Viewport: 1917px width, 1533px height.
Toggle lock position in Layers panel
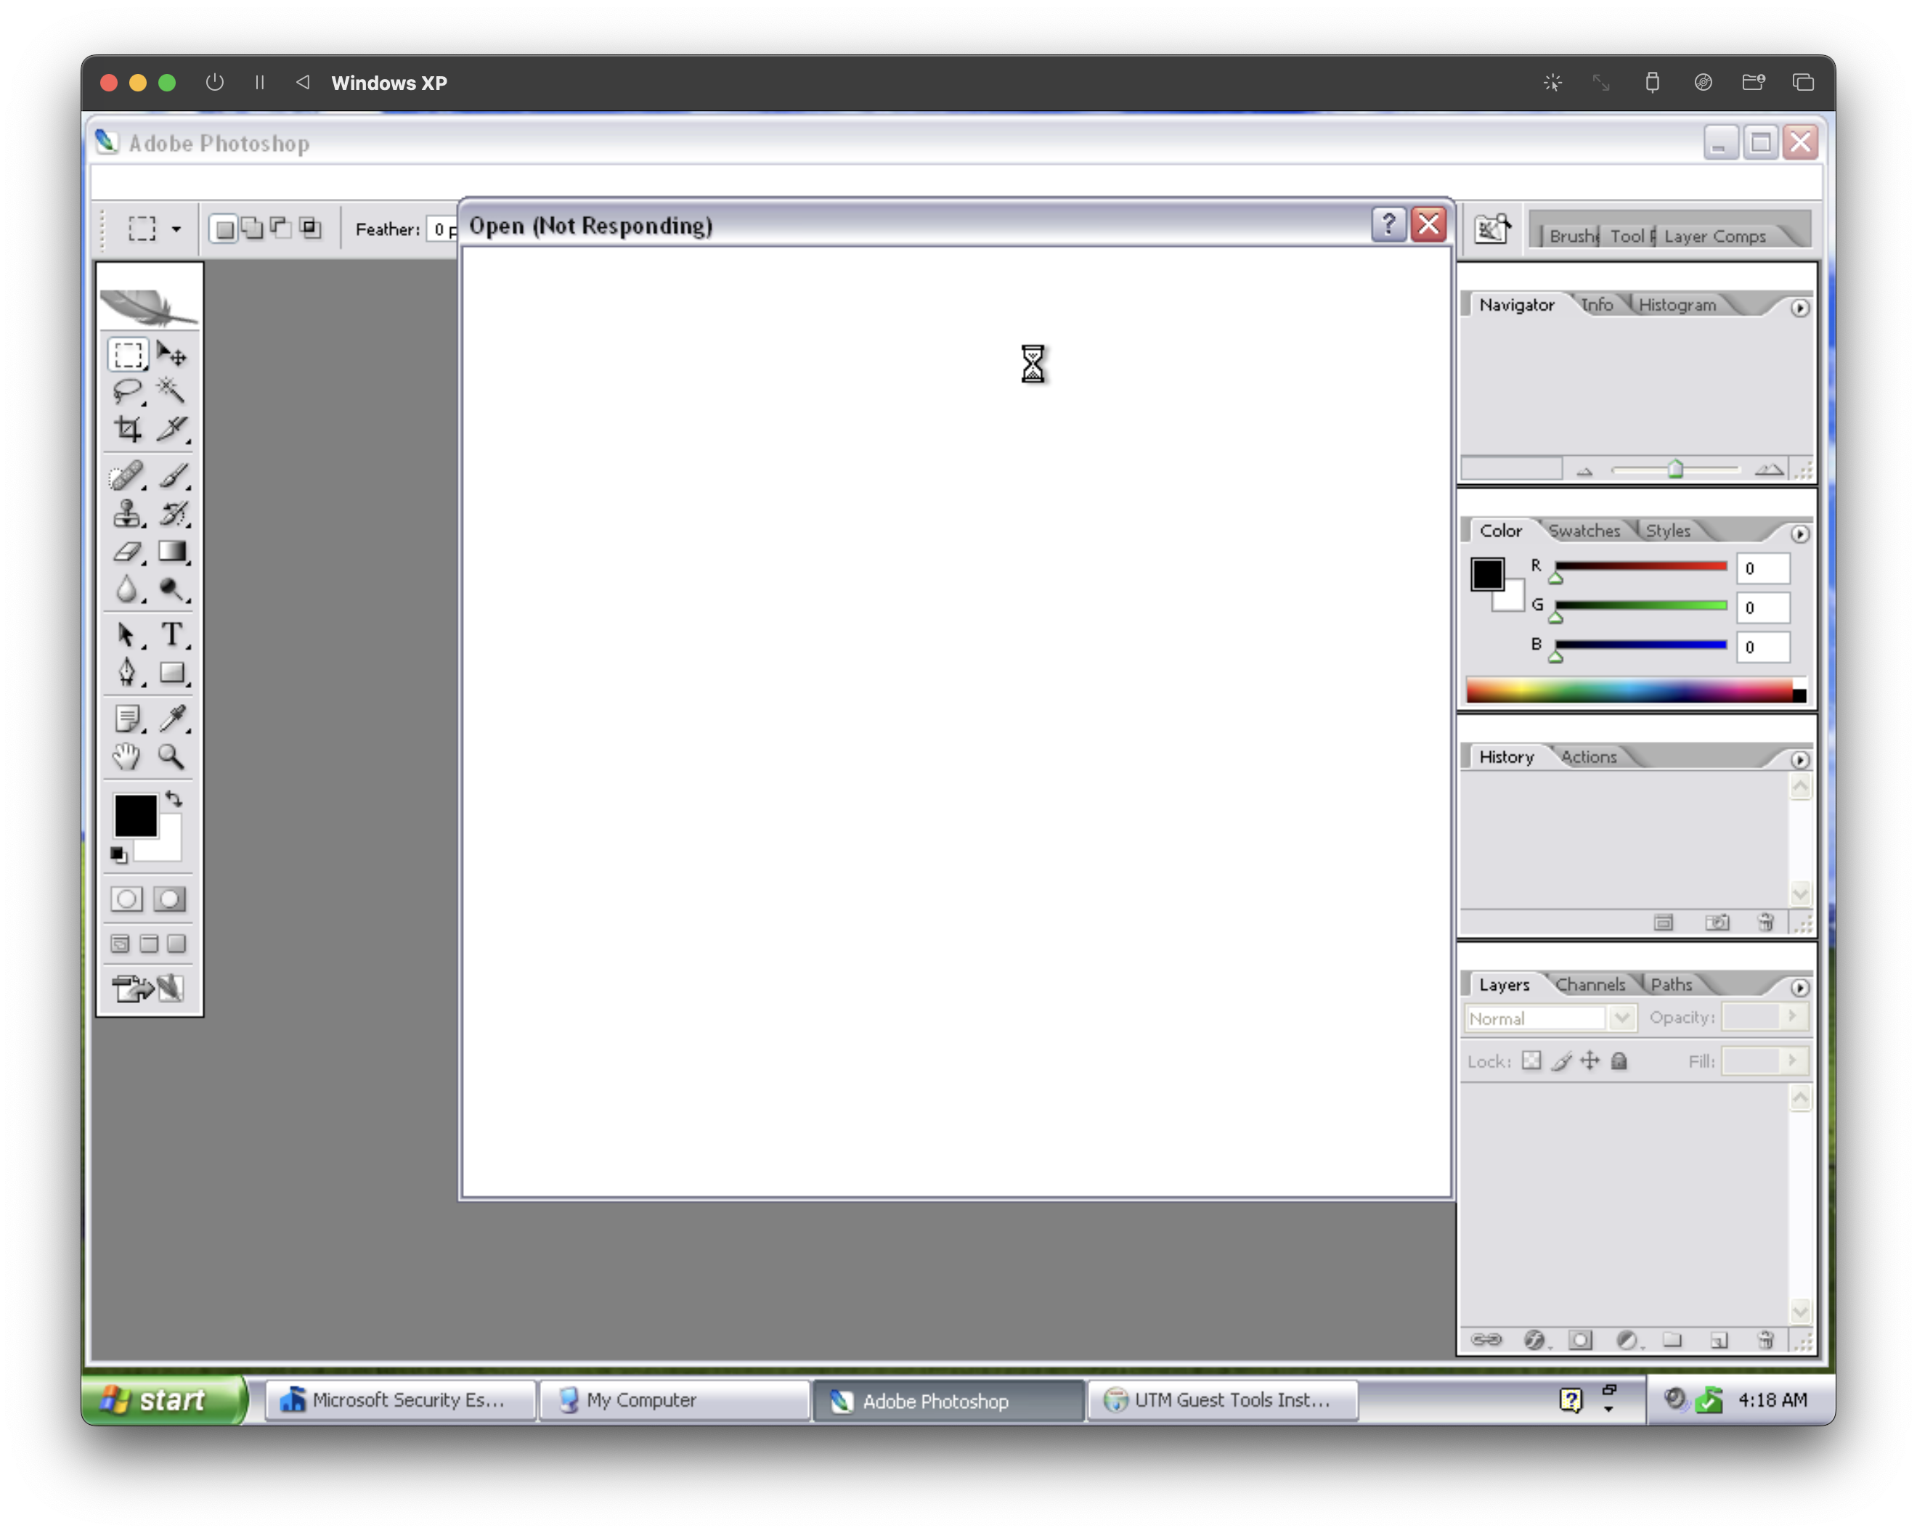click(x=1590, y=1060)
